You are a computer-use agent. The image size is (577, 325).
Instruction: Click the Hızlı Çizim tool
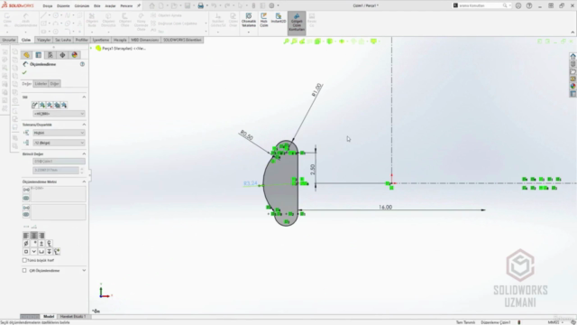click(x=264, y=20)
